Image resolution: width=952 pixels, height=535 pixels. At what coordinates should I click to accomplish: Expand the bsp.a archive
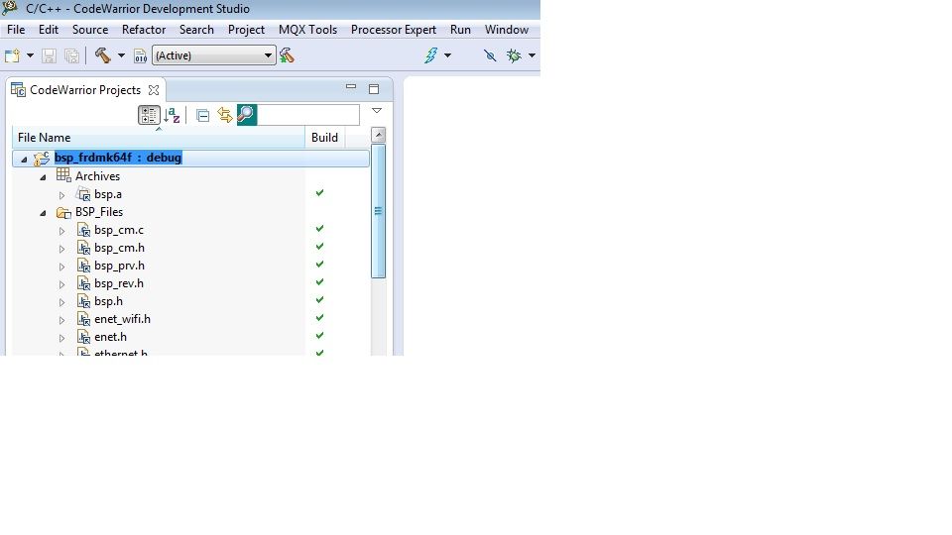(x=61, y=195)
